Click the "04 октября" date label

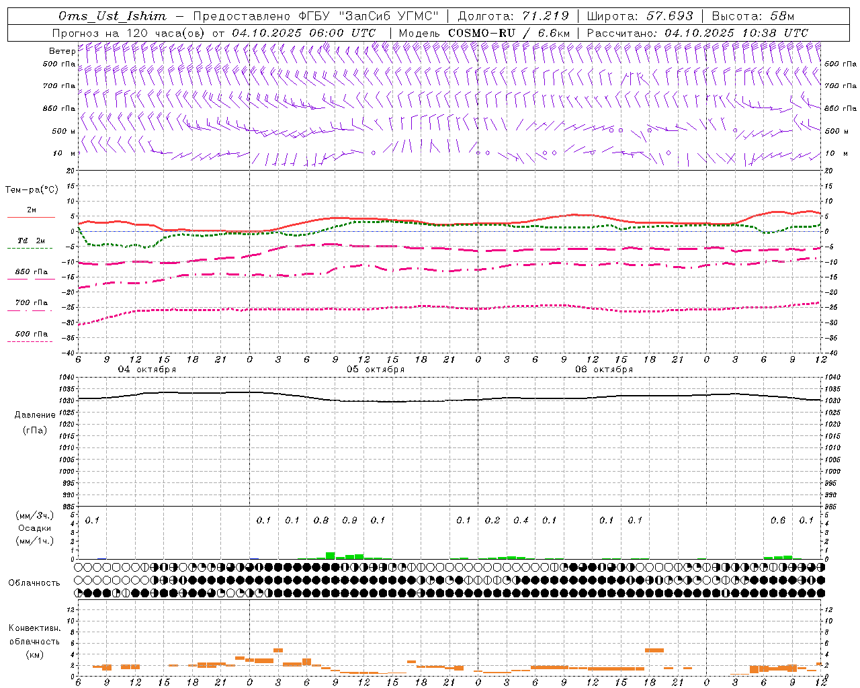[x=147, y=370]
